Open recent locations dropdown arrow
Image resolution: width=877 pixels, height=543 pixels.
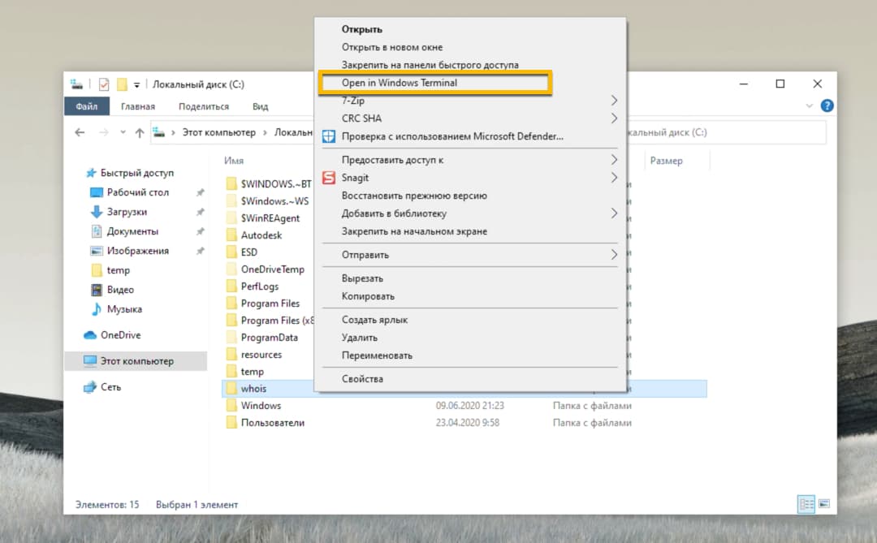123,132
